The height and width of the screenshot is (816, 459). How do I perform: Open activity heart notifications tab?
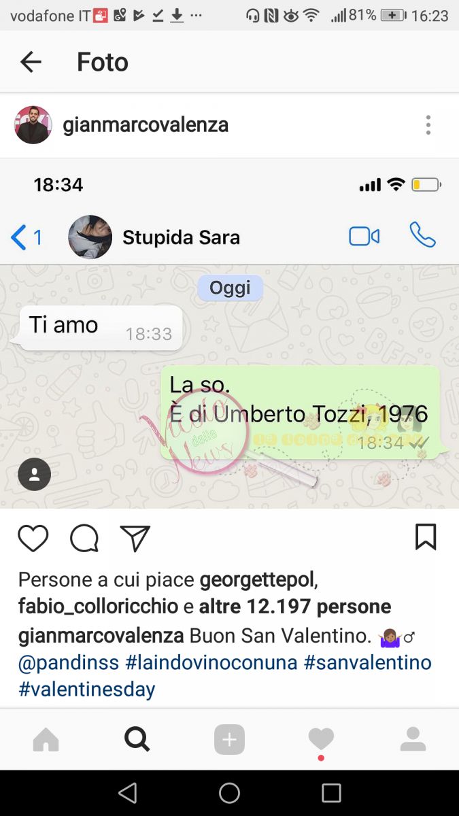(321, 739)
